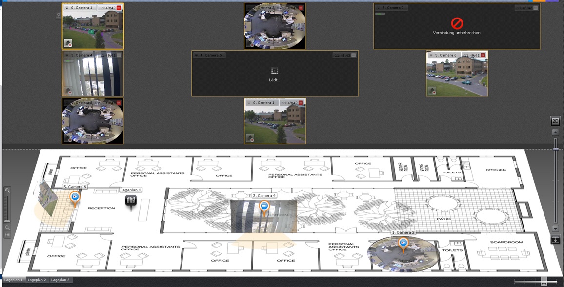564x287 pixels.
Task: Click the red connection-lost icon in Camera 7
Action: point(457,24)
